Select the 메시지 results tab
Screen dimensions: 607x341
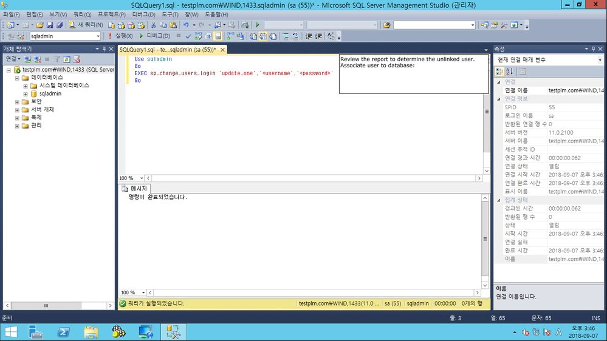click(134, 188)
